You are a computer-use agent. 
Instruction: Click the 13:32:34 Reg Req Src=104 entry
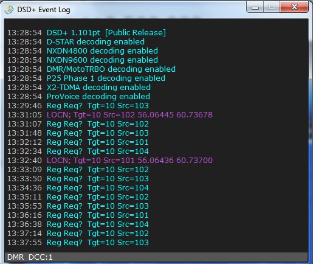pyautogui.click(x=78, y=151)
